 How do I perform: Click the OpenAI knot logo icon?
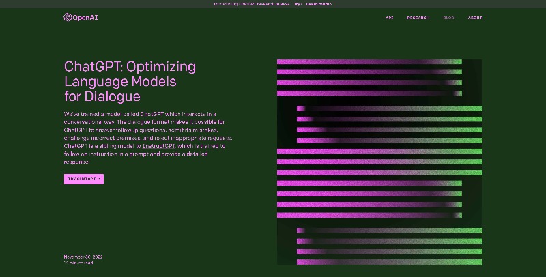click(68, 18)
